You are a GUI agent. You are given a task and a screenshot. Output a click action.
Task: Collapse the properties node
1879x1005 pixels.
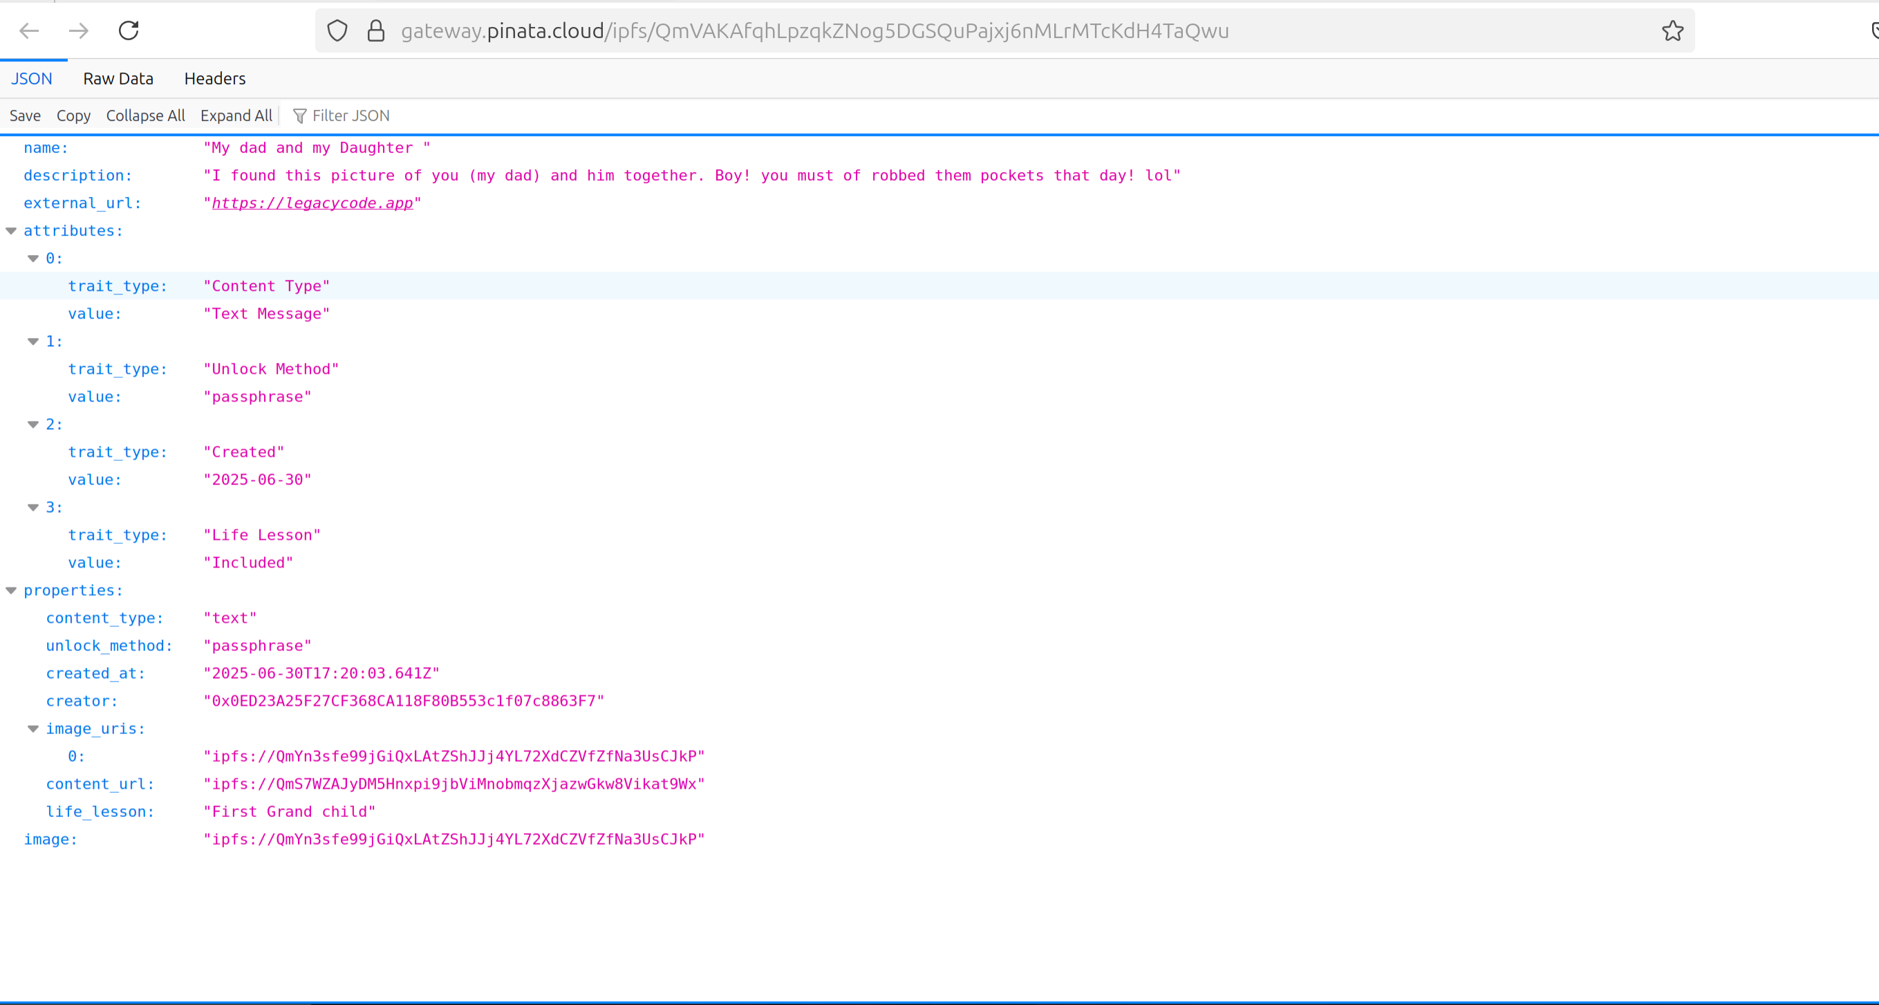pos(11,591)
